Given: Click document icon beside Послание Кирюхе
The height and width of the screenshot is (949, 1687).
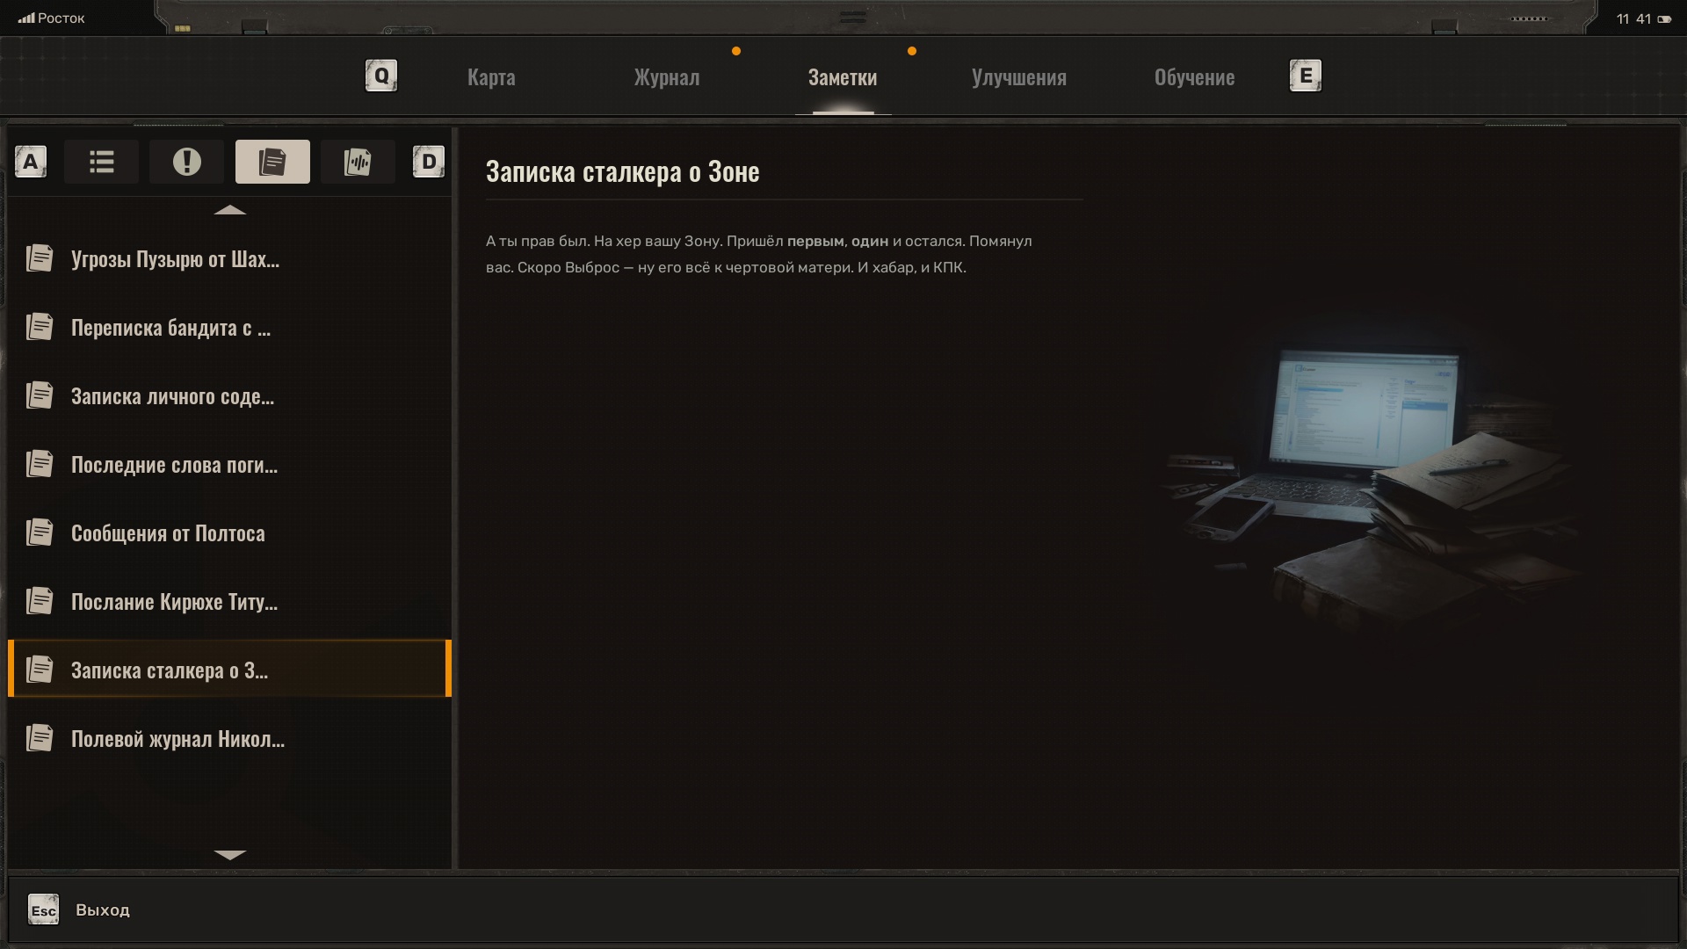Looking at the screenshot, I should pos(40,601).
